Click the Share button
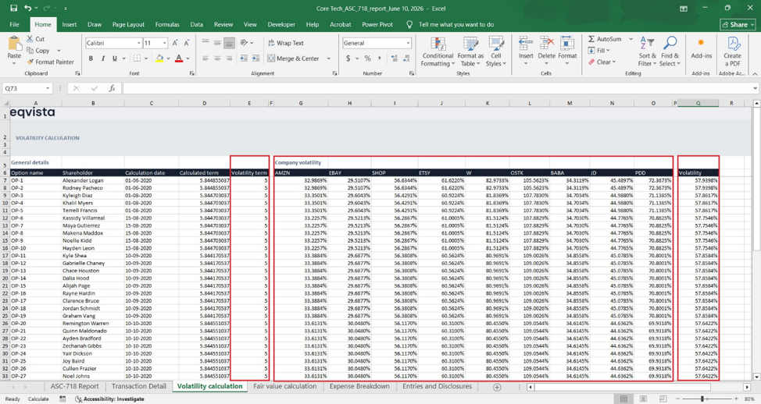The image size is (761, 404). coord(738,24)
